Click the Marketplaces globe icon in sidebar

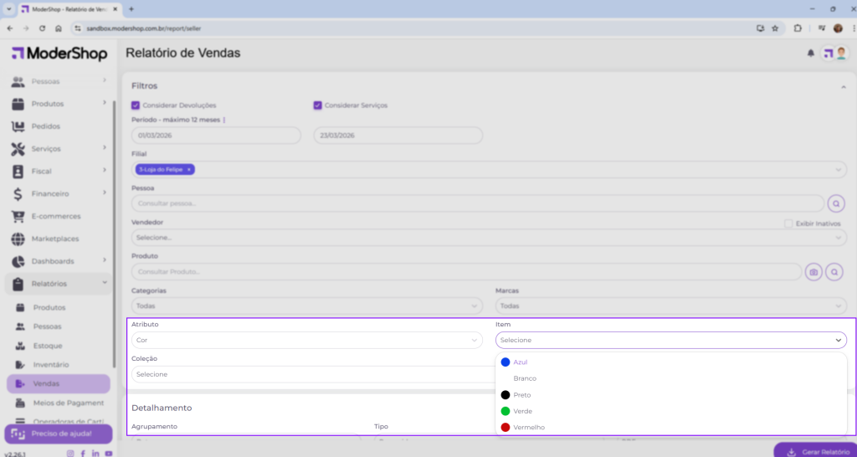click(18, 239)
